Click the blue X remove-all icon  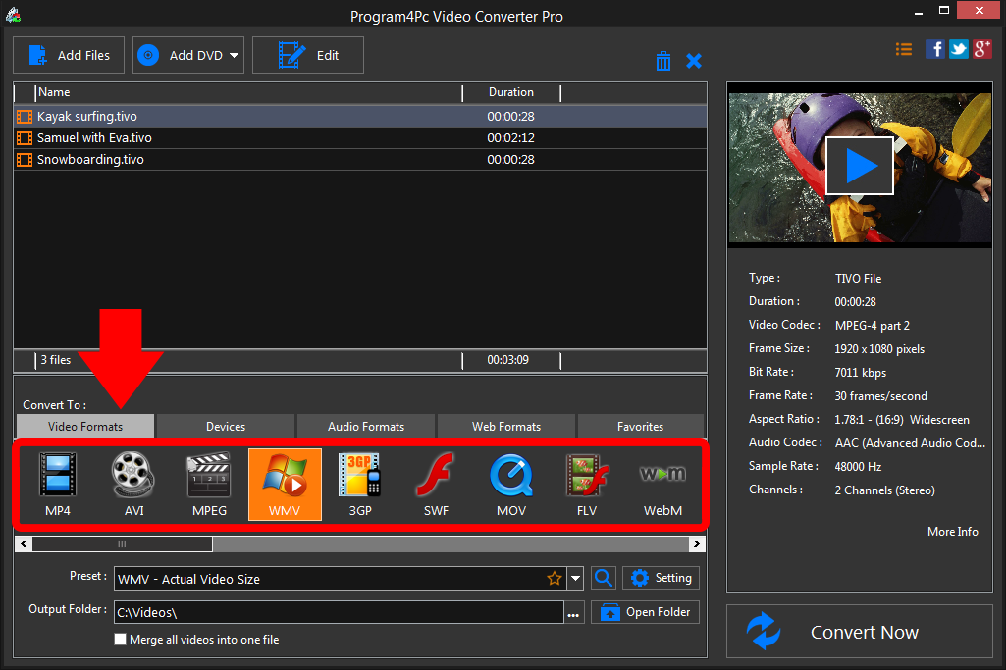pos(694,61)
